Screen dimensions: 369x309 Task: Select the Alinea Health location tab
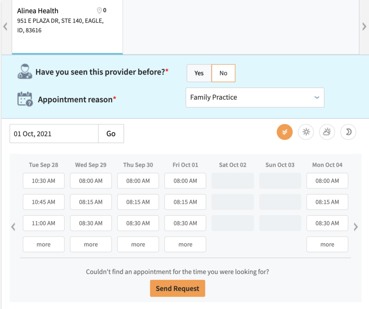67,27
